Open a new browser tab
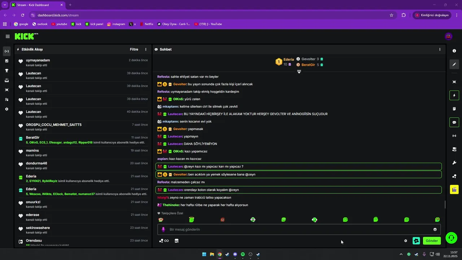 (70, 5)
